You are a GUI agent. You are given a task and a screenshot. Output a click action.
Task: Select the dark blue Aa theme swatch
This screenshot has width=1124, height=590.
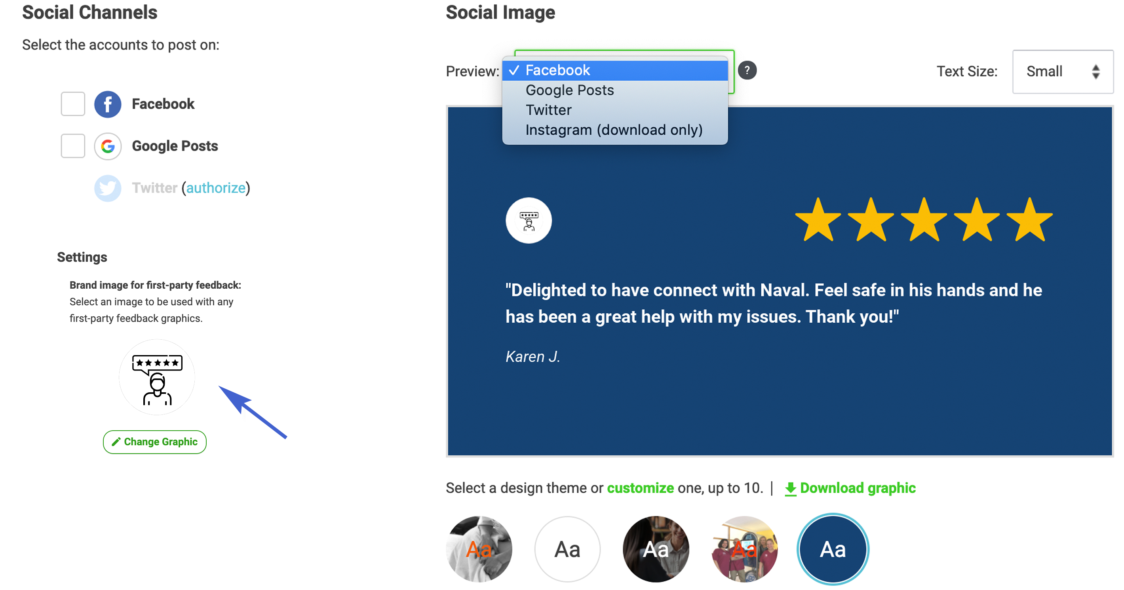point(833,549)
